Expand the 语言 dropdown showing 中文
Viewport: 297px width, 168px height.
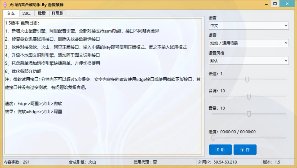tap(249, 26)
